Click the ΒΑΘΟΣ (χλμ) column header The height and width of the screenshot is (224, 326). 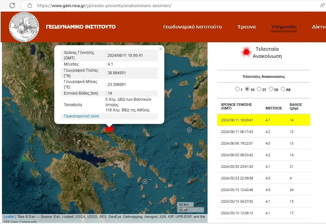pos(296,106)
